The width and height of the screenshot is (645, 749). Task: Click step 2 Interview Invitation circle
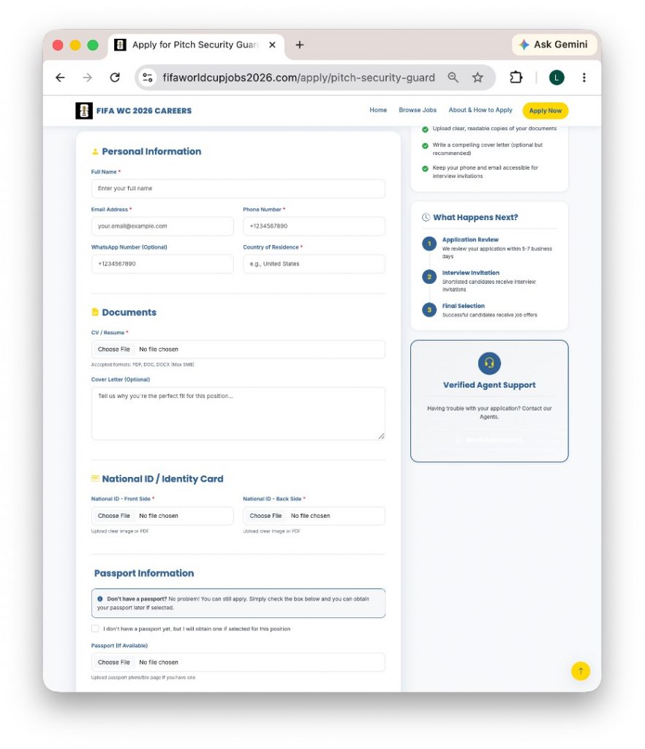[x=429, y=276]
